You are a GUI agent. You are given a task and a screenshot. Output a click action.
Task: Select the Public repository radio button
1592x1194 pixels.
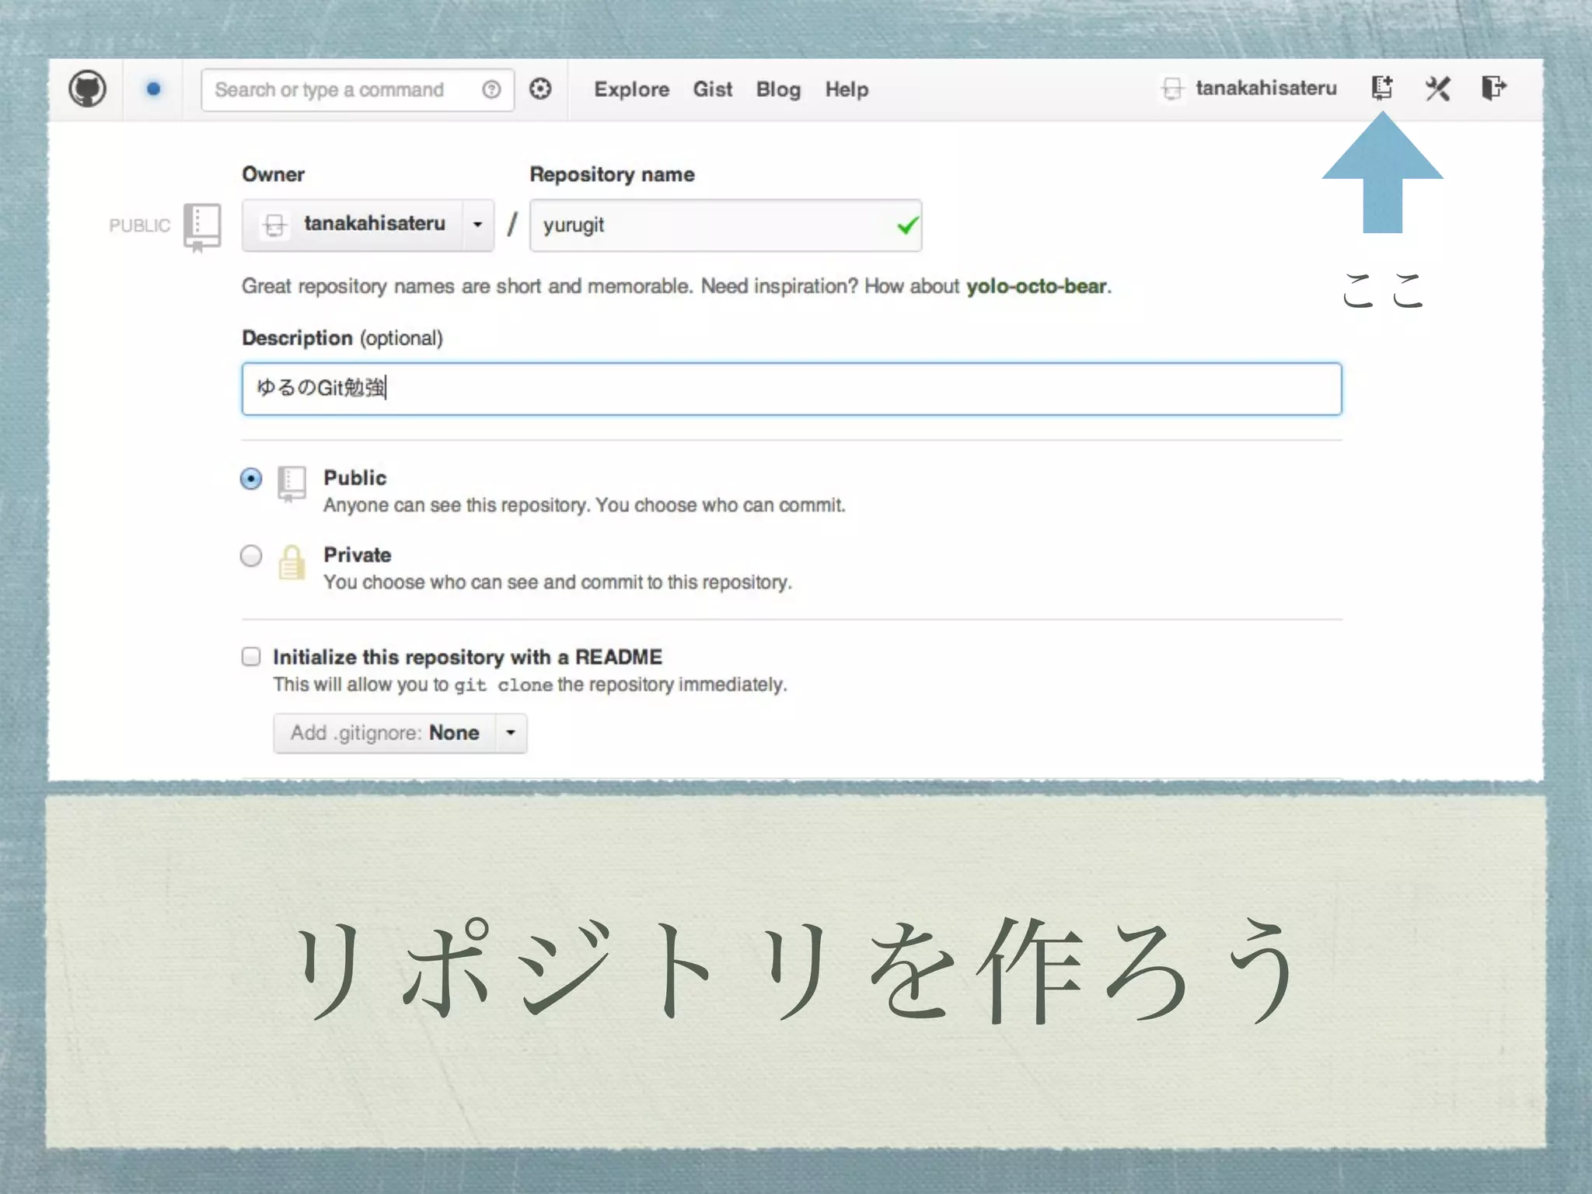click(251, 478)
